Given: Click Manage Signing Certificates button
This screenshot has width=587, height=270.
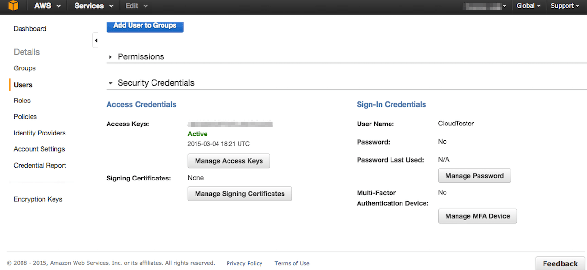Looking at the screenshot, I should click(x=239, y=194).
